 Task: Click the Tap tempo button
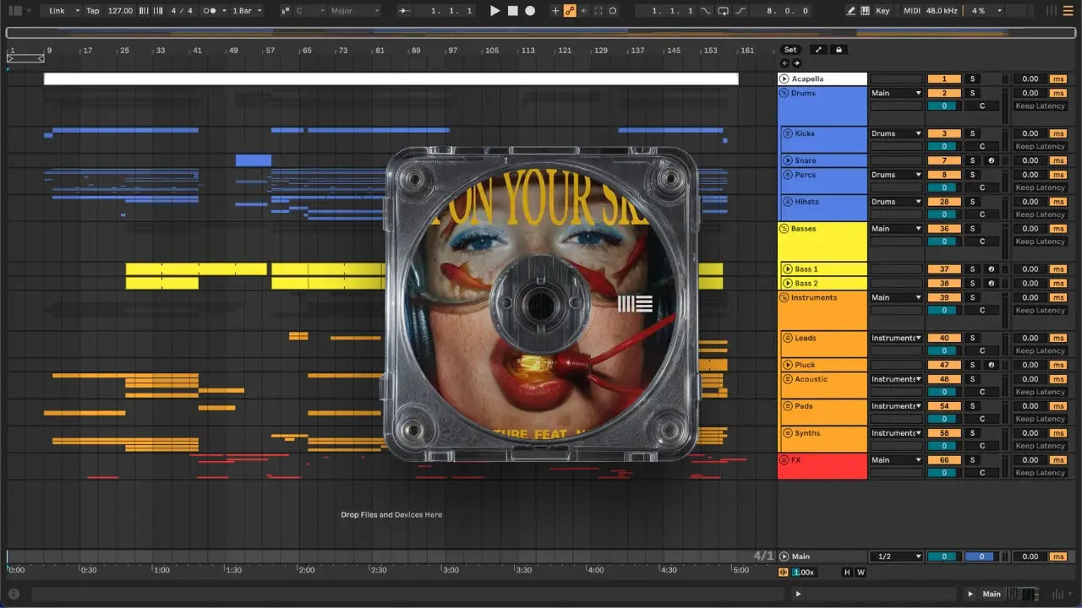click(x=93, y=11)
